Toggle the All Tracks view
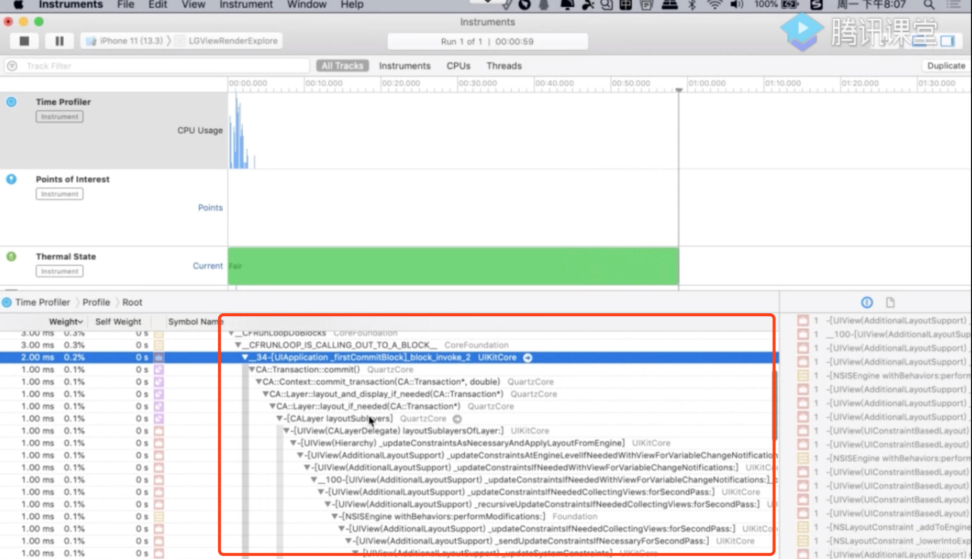This screenshot has height=559, width=972. click(x=342, y=65)
